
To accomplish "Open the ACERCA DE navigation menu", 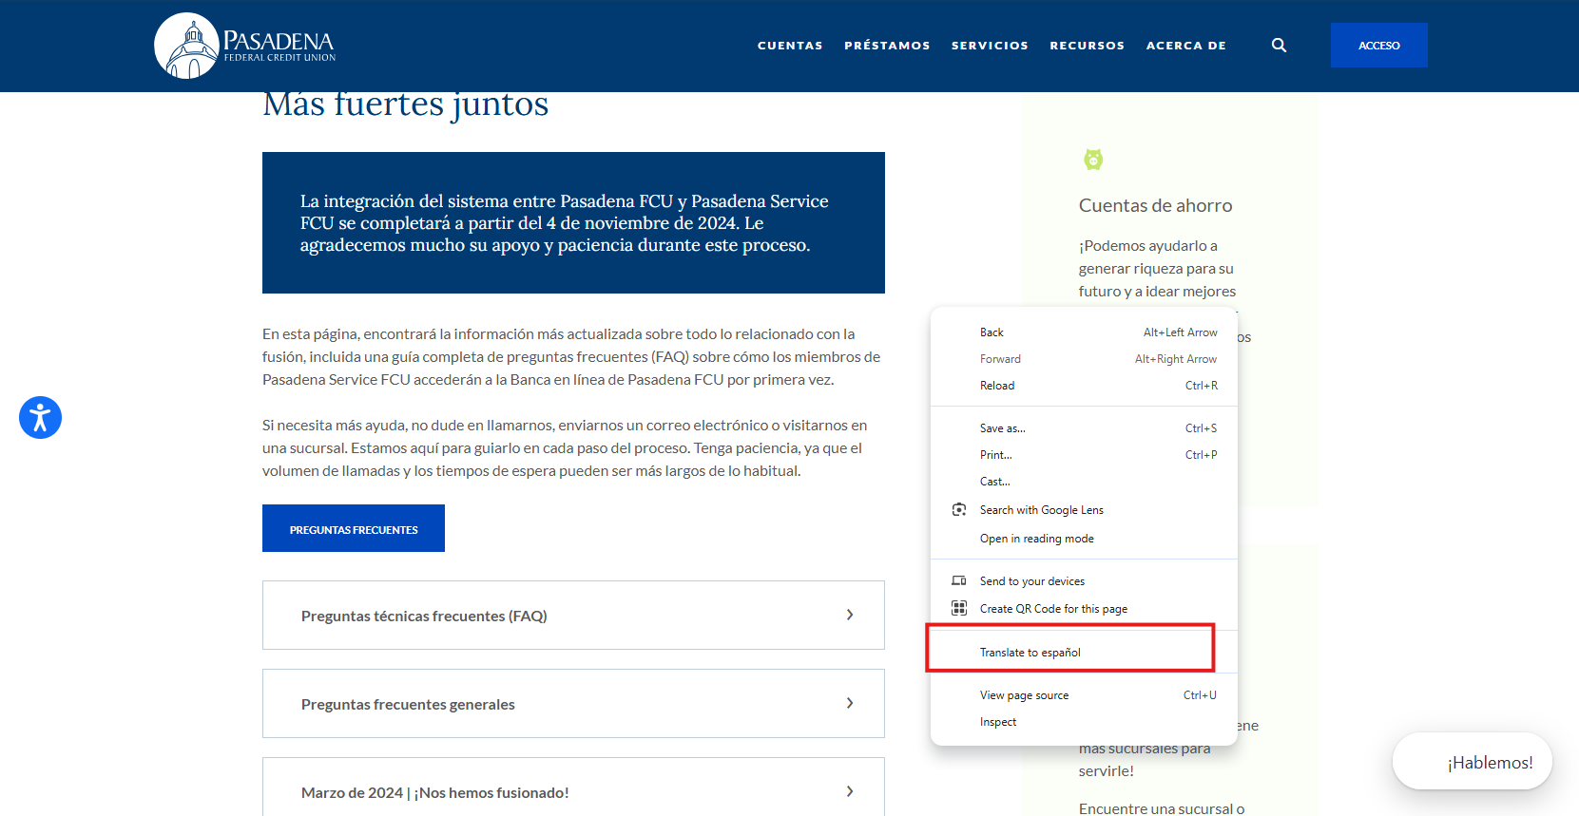I will coord(1185,46).
